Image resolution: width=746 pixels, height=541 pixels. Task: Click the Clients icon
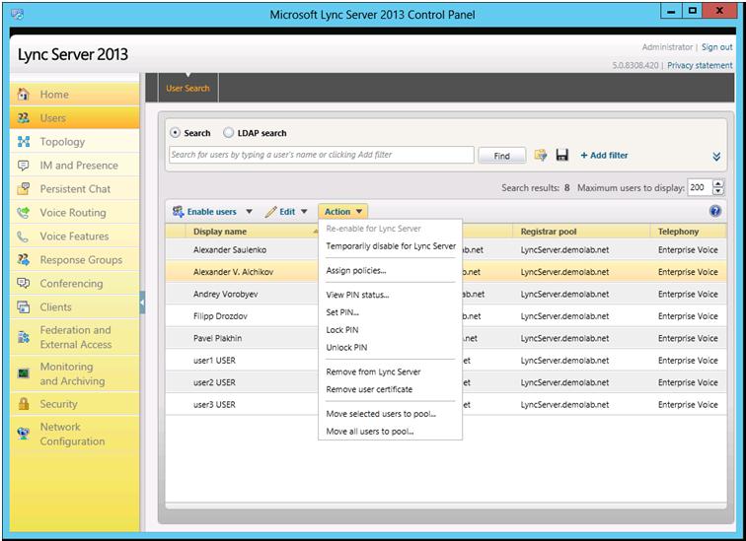click(x=24, y=306)
